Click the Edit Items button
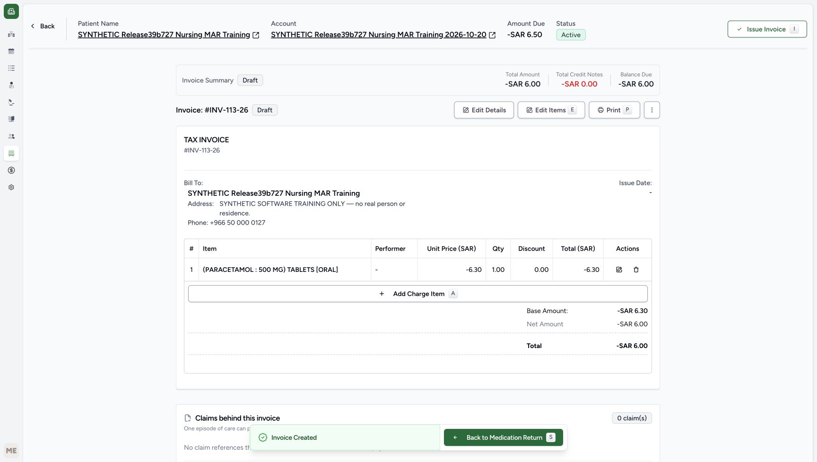Image resolution: width=817 pixels, height=462 pixels. pyautogui.click(x=551, y=110)
